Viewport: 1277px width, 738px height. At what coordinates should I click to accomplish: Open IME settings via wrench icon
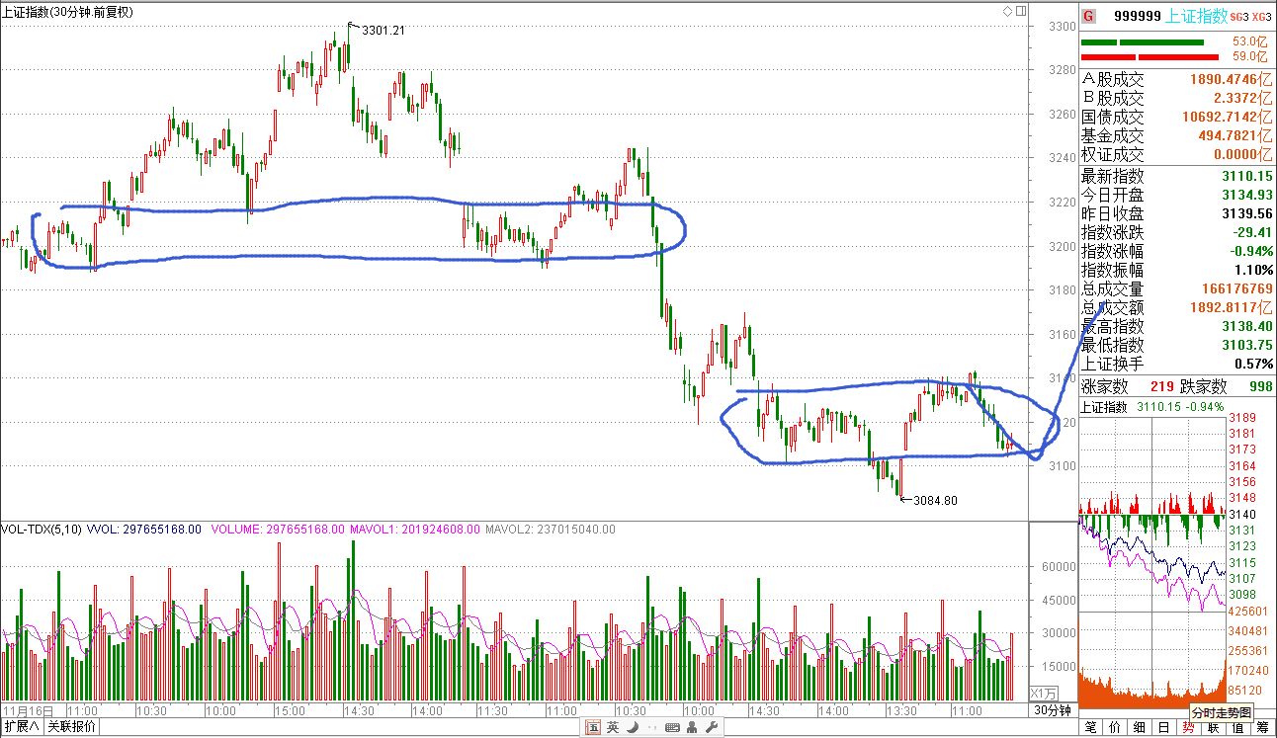point(710,727)
